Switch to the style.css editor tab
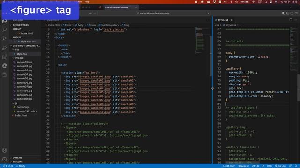300x168 pixels. 223,20
